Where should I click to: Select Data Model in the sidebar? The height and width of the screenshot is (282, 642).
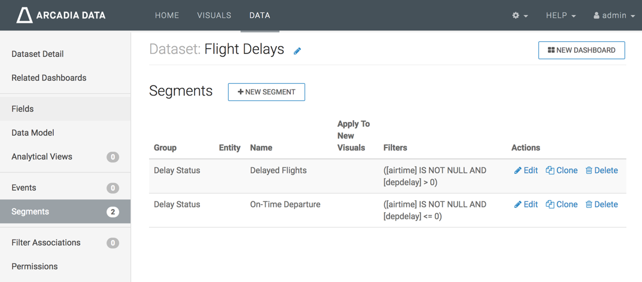click(x=33, y=133)
